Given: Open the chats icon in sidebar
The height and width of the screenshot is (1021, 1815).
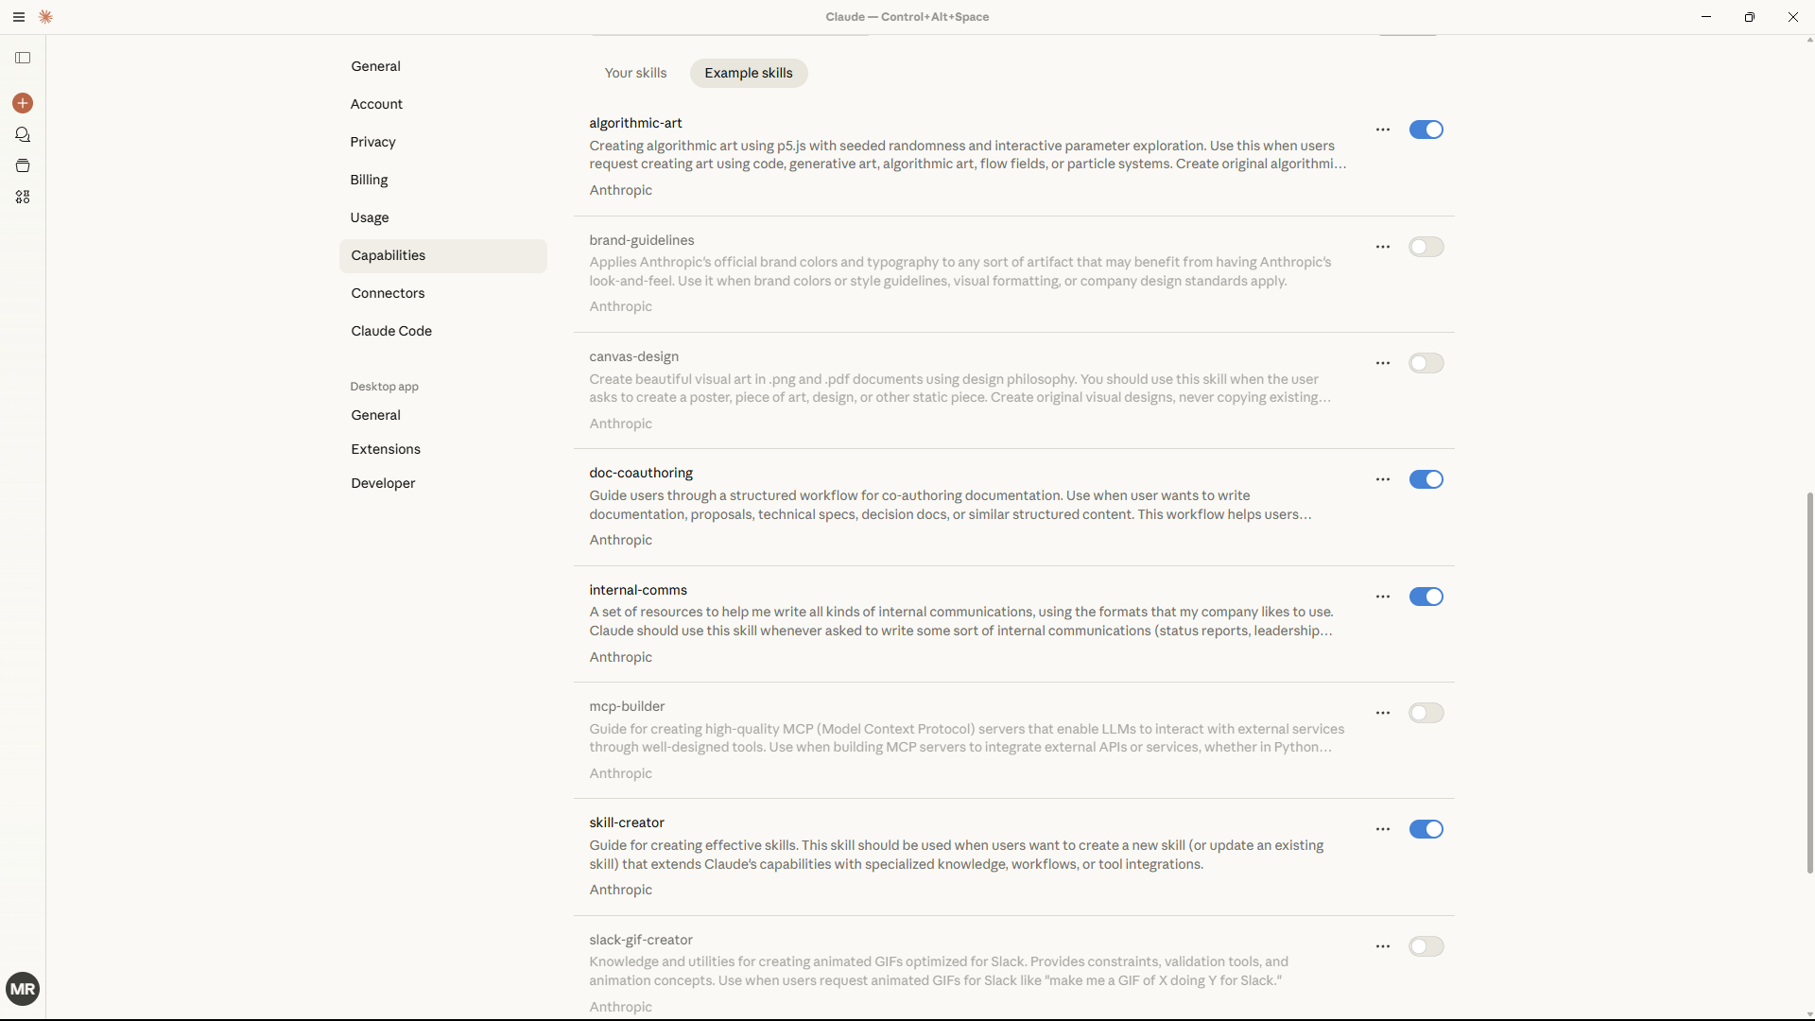Looking at the screenshot, I should pos(23,135).
